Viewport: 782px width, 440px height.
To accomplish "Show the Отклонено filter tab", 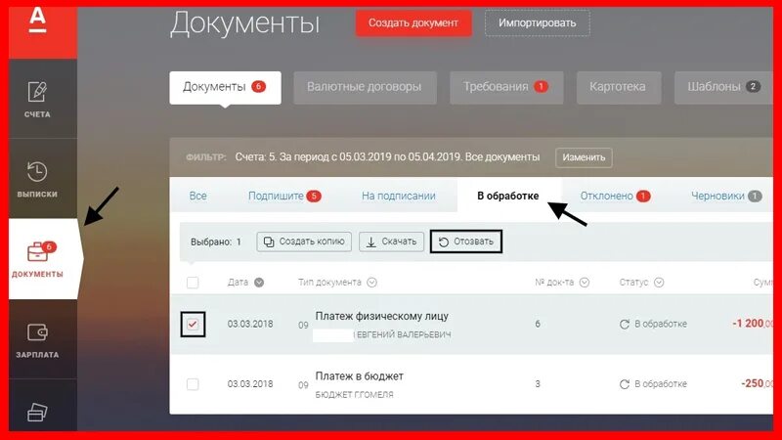I will pyautogui.click(x=615, y=197).
